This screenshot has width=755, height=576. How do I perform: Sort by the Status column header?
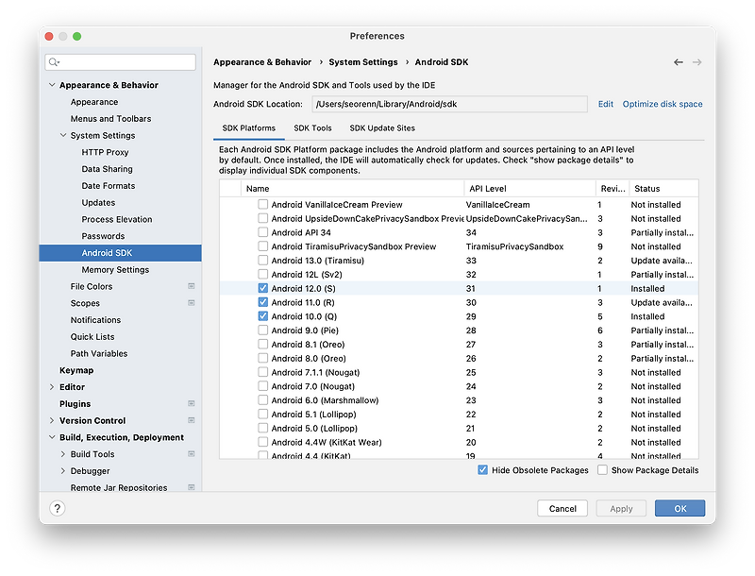click(664, 189)
